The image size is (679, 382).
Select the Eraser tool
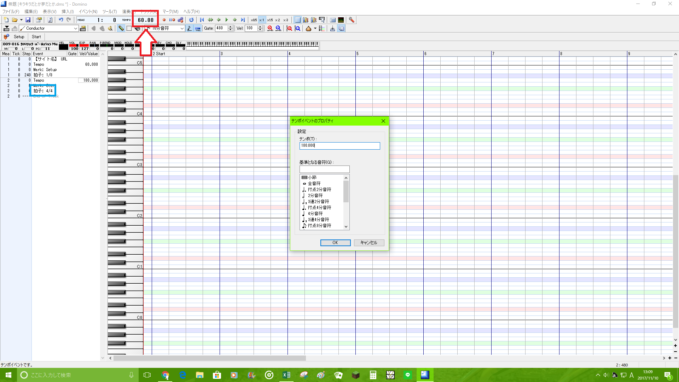[138, 29]
